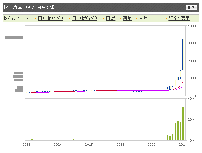Image resolution: width=202 pixels, height=153 pixels.
Task: Select the 月足 monthly chart tab
Action: (143, 18)
